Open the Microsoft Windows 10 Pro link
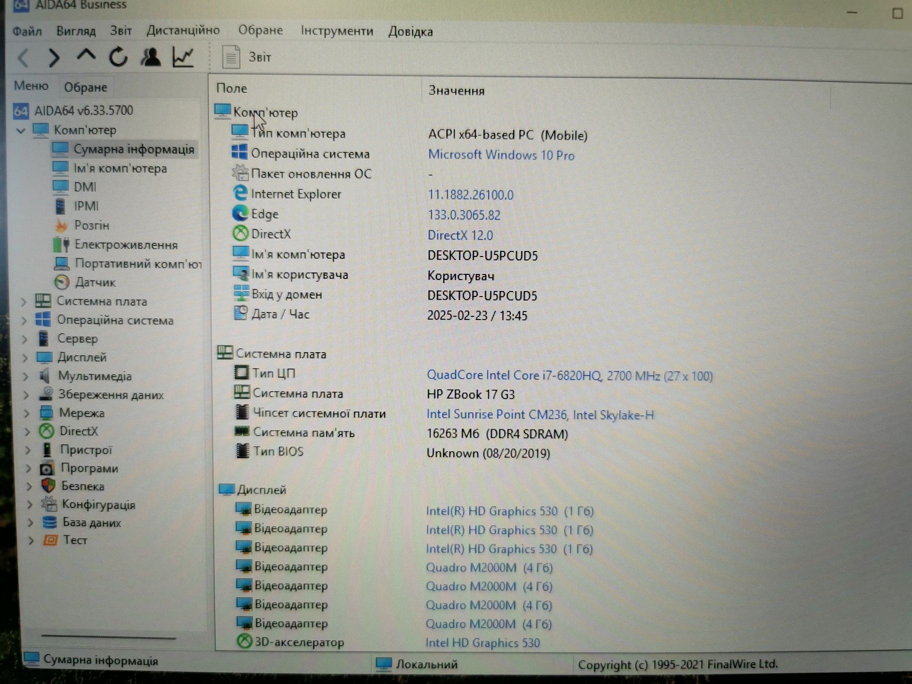 pos(501,155)
